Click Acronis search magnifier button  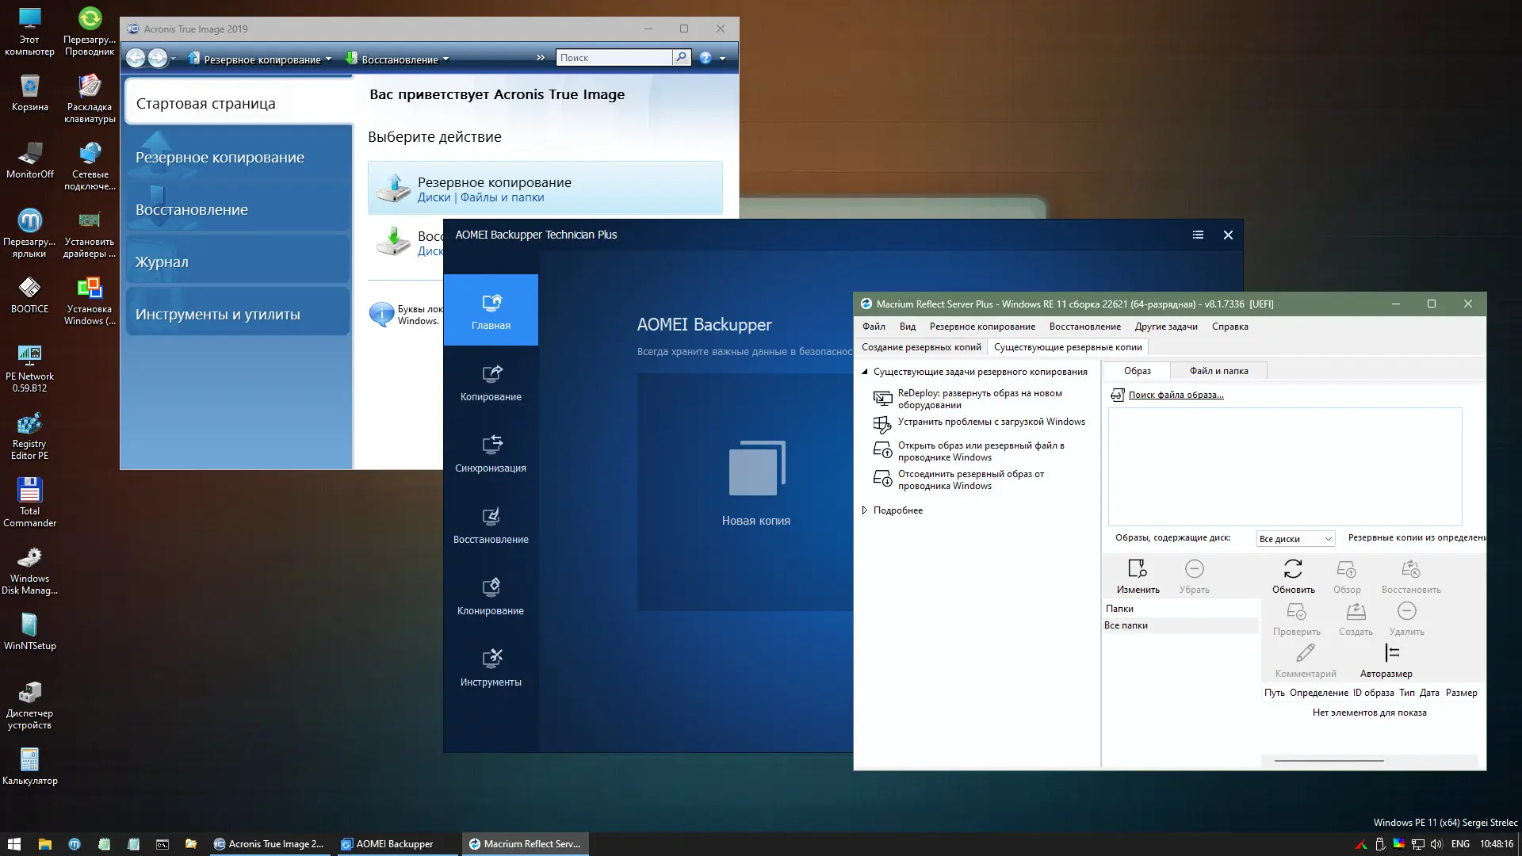(x=681, y=57)
